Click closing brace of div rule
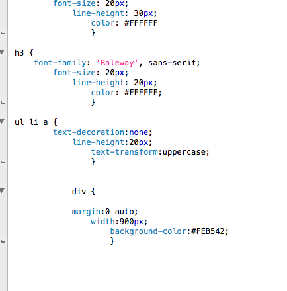This screenshot has width=287, height=291. click(112, 241)
